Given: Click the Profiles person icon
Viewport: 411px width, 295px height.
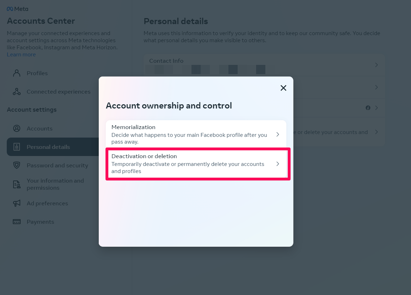Looking at the screenshot, I should (17, 73).
